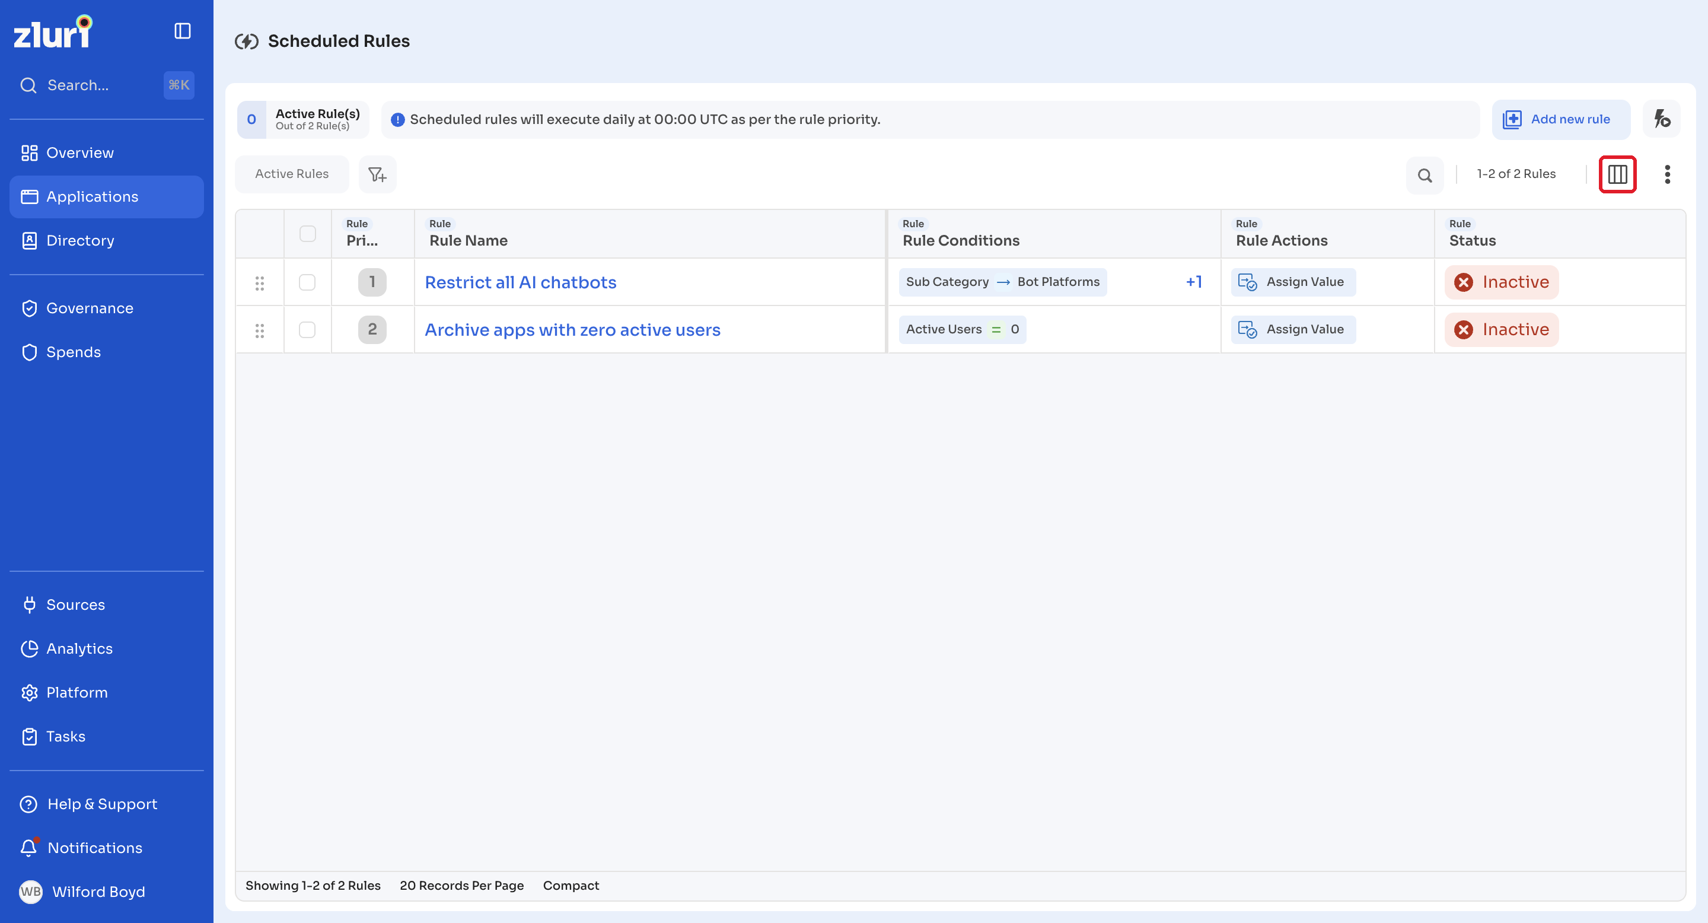1708x923 pixels.
Task: Click the Add new rule button
Action: [x=1561, y=119]
